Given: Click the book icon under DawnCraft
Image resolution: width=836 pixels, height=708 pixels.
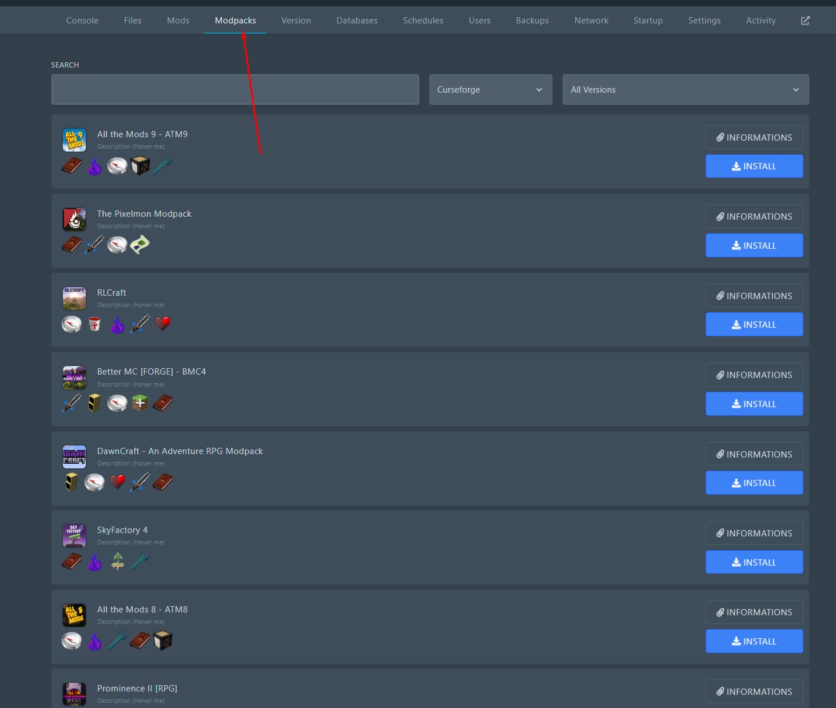Looking at the screenshot, I should (x=162, y=482).
